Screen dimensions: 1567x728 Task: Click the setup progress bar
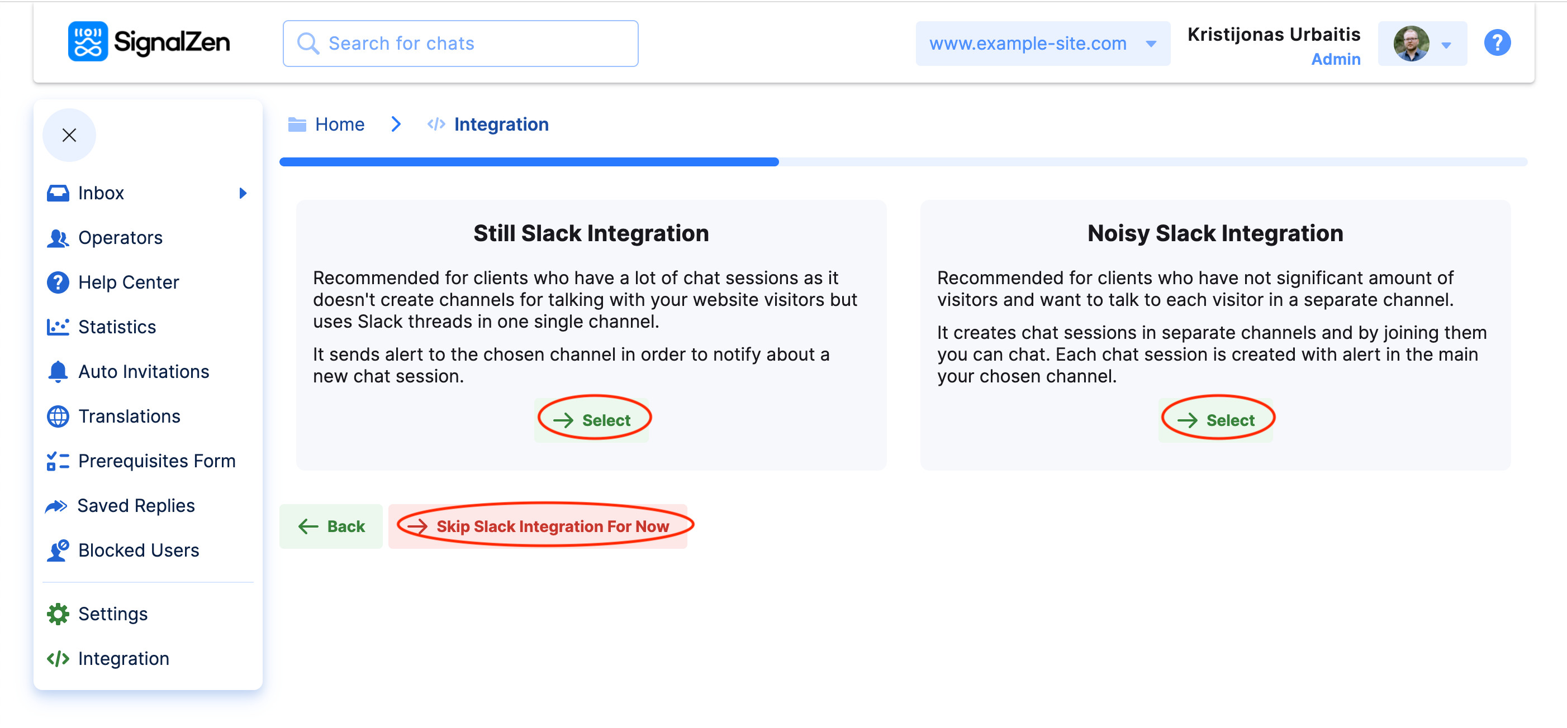903,162
